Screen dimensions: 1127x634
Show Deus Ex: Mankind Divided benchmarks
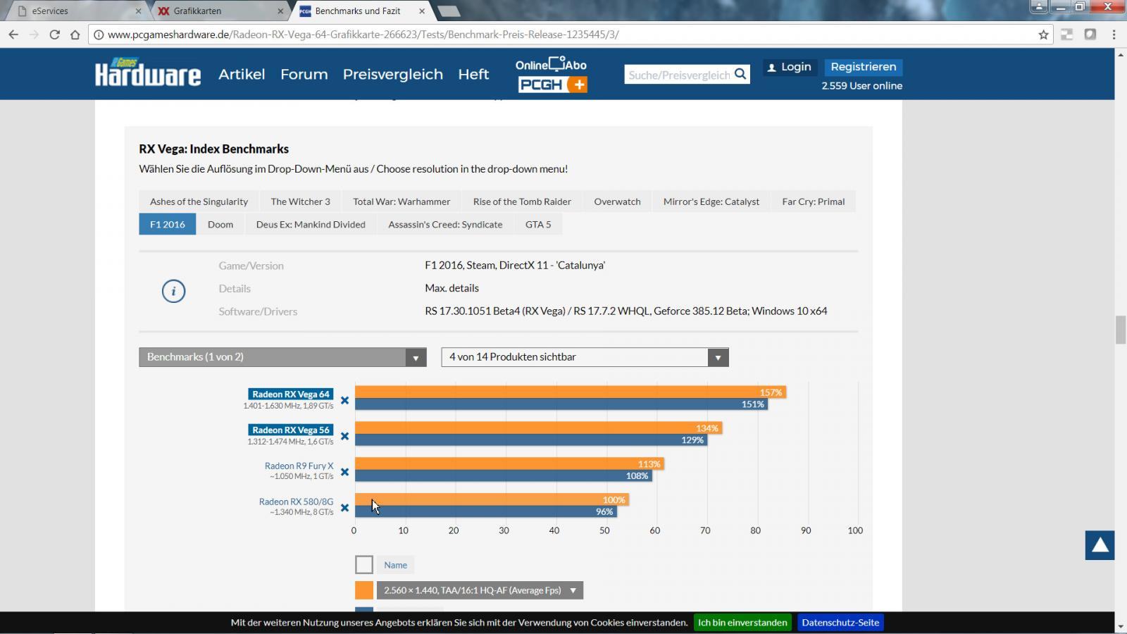311,224
